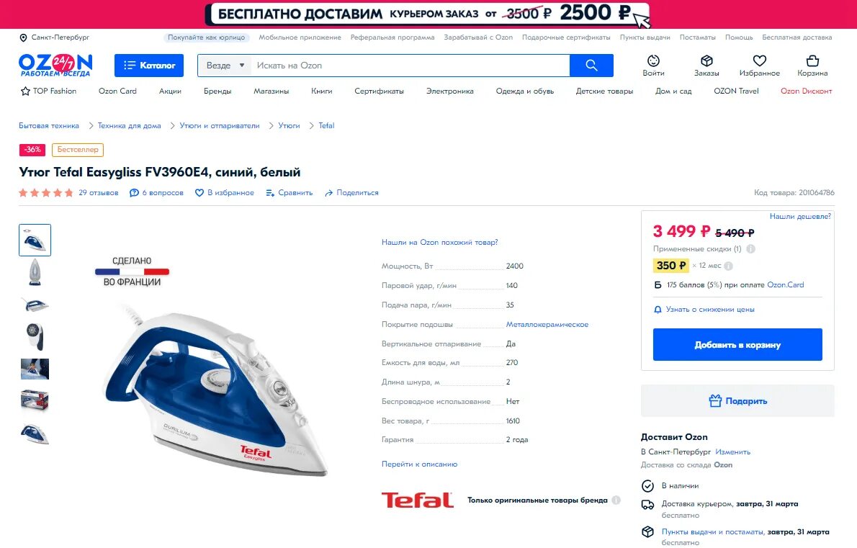Change city via Санкт-Петербург location selector
Image resolution: width=857 pixels, height=548 pixels.
[x=55, y=37]
